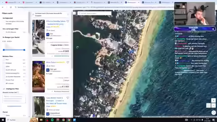Zoom out on the map with minus button
Viewport: 217px width, 122px height.
(x=213, y=105)
